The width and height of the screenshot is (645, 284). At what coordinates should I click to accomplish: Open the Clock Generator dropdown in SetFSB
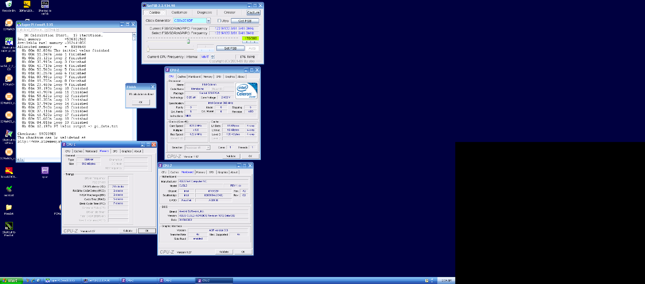click(x=208, y=21)
